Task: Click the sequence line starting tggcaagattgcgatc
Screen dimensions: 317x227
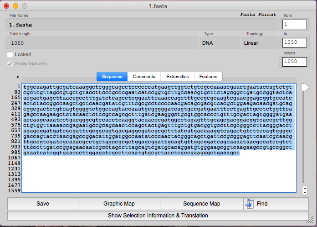Action: click(x=158, y=87)
